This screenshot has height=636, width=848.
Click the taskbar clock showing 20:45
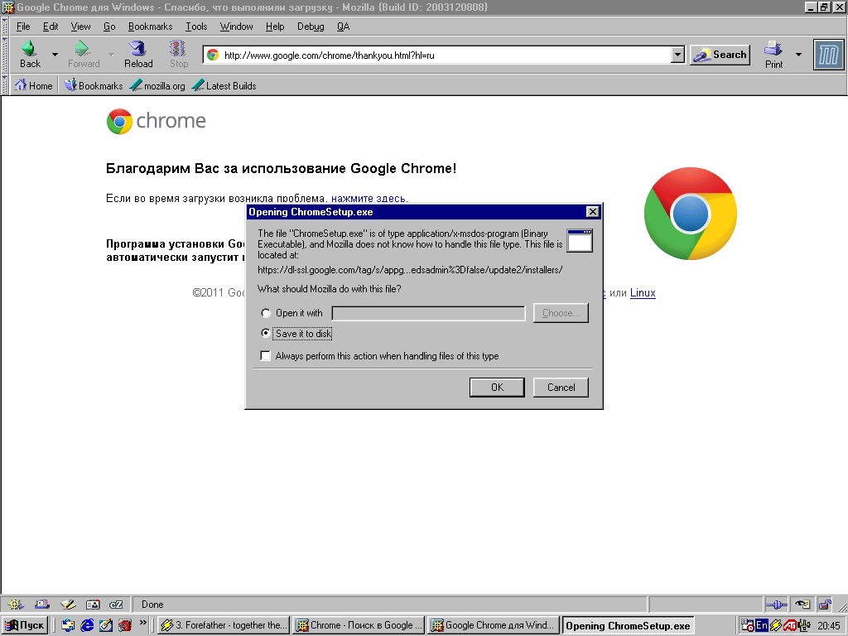(828, 626)
